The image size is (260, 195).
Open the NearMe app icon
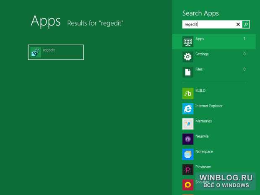click(x=188, y=139)
